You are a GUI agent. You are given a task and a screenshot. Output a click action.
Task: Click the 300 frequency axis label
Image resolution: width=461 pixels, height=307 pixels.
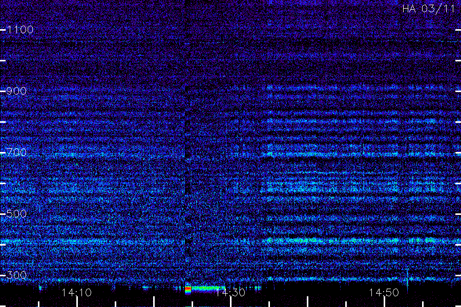(x=16, y=275)
